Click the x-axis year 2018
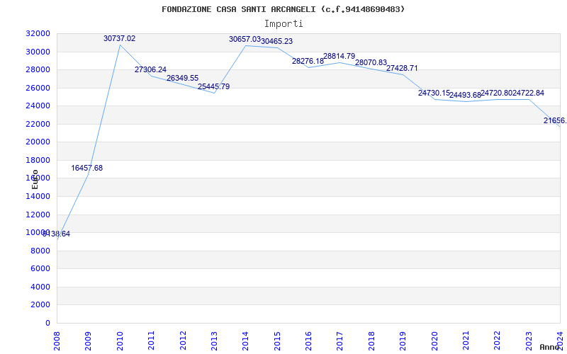Viewport: 567px width, 354px height. [371, 341]
